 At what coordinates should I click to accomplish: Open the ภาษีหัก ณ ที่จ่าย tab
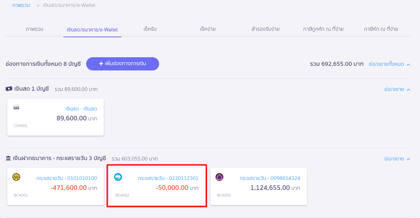[x=381, y=29]
